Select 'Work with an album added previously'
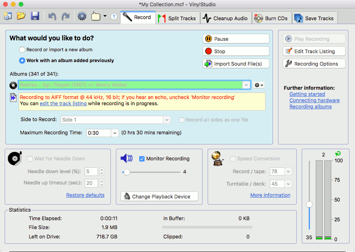The height and width of the screenshot is (252, 355). pyautogui.click(x=22, y=61)
